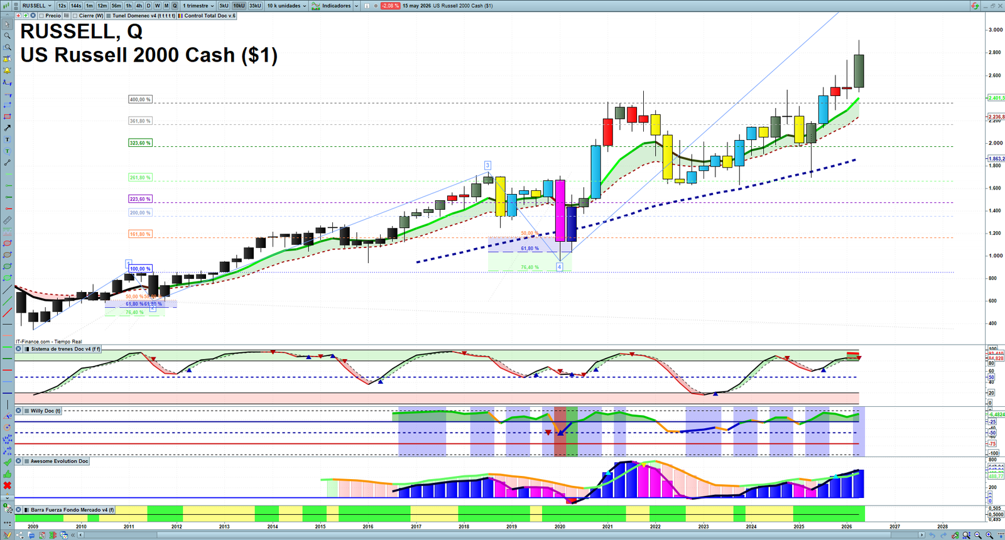Set history to 5kU
Screen dimensions: 1005x540
pos(224,6)
